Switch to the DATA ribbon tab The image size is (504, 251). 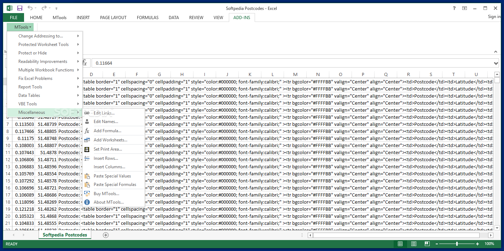pyautogui.click(x=174, y=18)
